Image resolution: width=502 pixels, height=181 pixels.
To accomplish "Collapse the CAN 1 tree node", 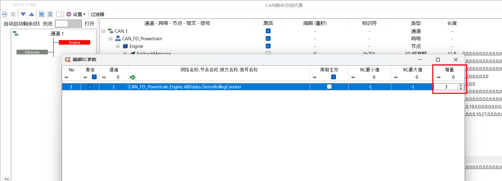I will tap(103, 31).
